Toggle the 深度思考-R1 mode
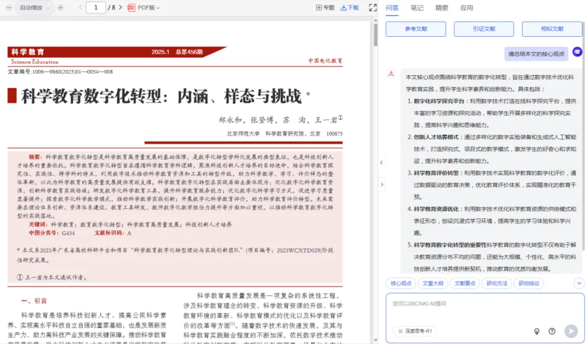The width and height of the screenshot is (586, 344). (x=415, y=331)
